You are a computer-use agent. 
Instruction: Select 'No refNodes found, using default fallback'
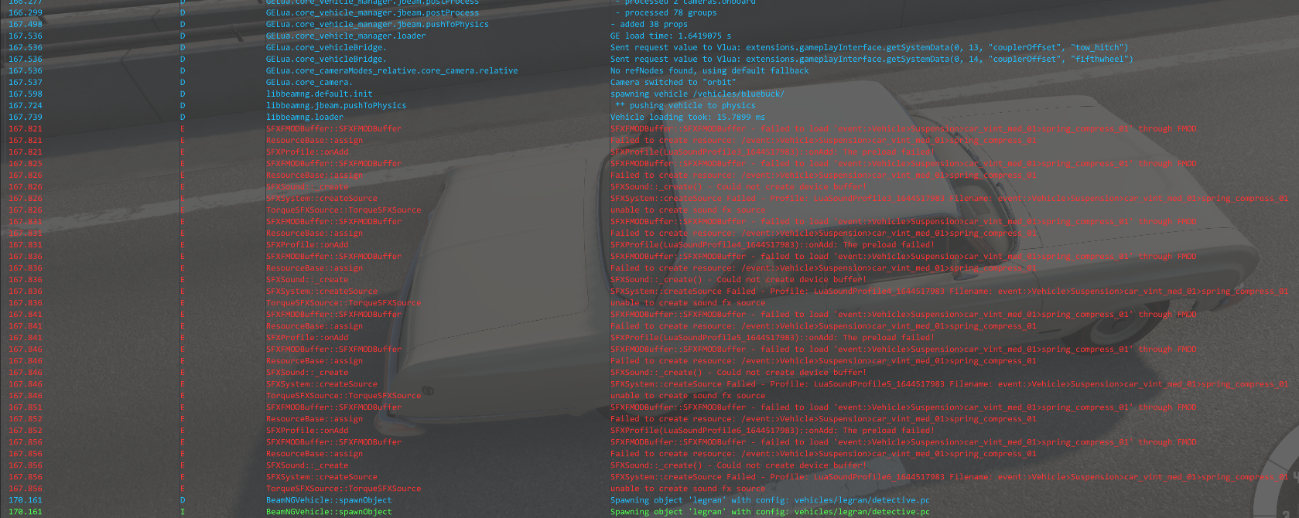[x=709, y=70]
